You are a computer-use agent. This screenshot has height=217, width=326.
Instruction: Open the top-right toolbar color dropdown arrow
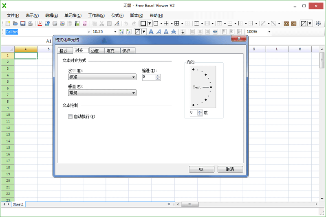pos(310,24)
